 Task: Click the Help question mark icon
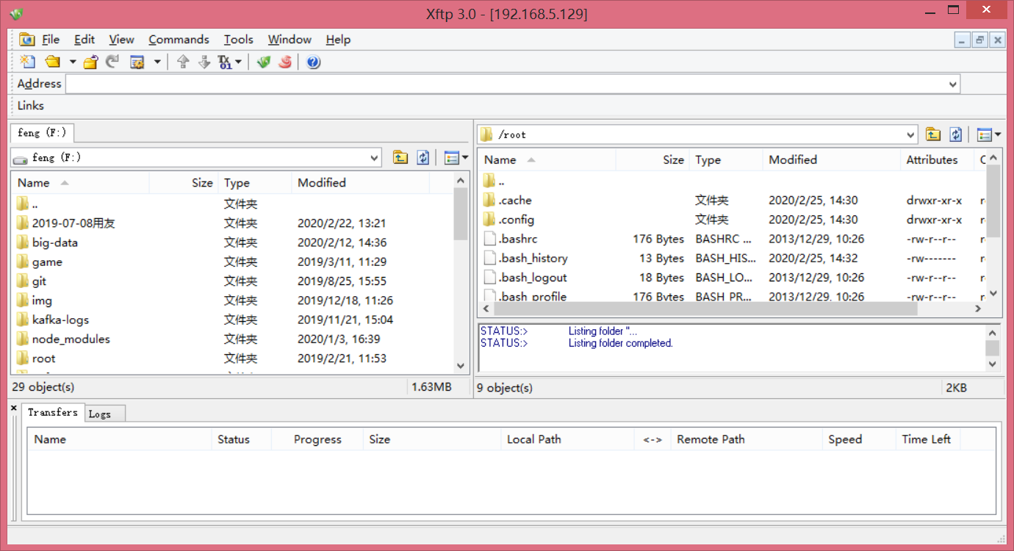pos(313,62)
